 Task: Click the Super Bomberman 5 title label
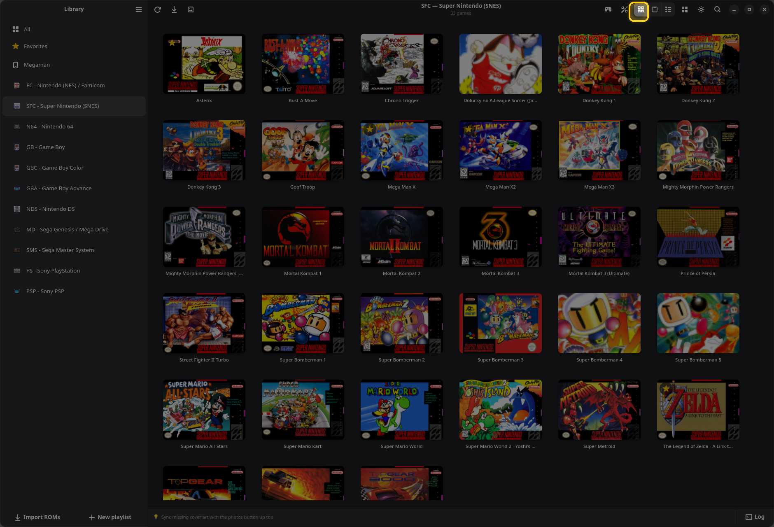click(x=698, y=360)
